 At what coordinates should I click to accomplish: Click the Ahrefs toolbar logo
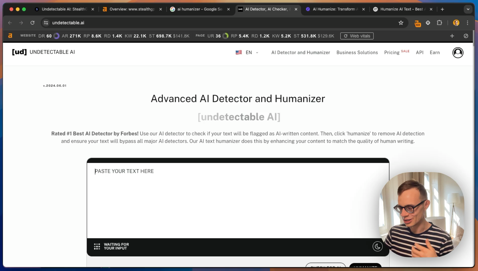[10, 36]
